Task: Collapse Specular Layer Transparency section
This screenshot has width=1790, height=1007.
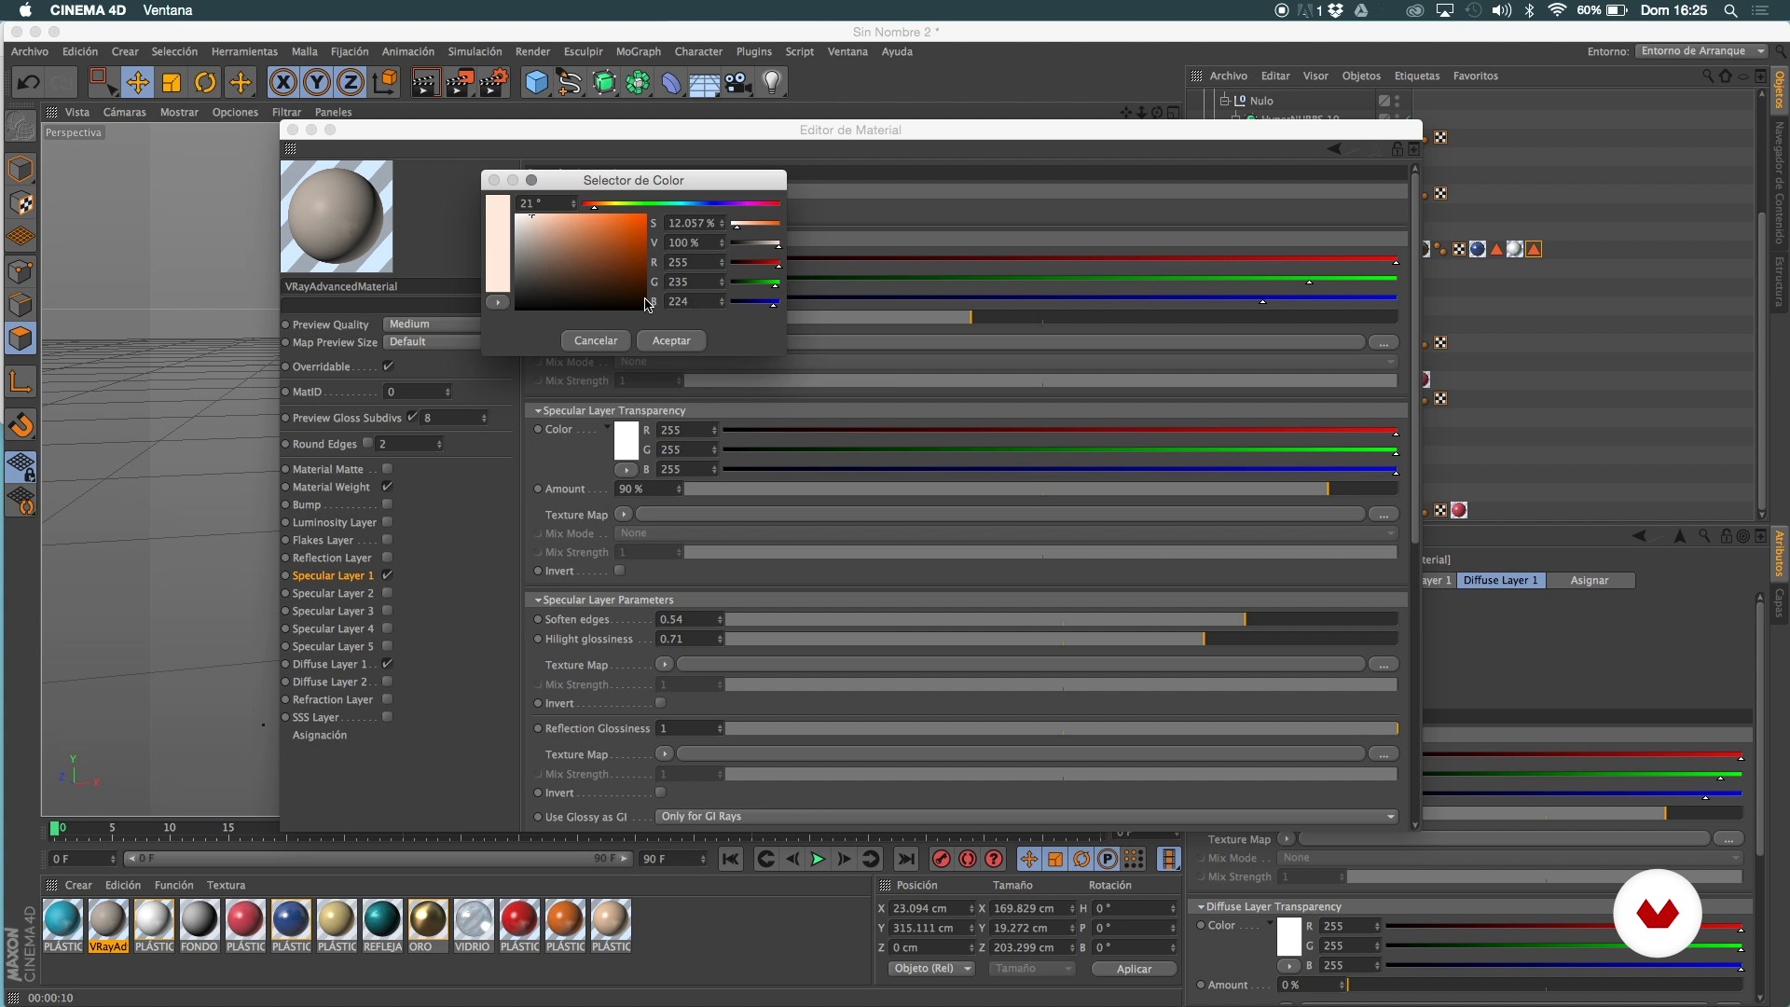Action: coord(538,410)
